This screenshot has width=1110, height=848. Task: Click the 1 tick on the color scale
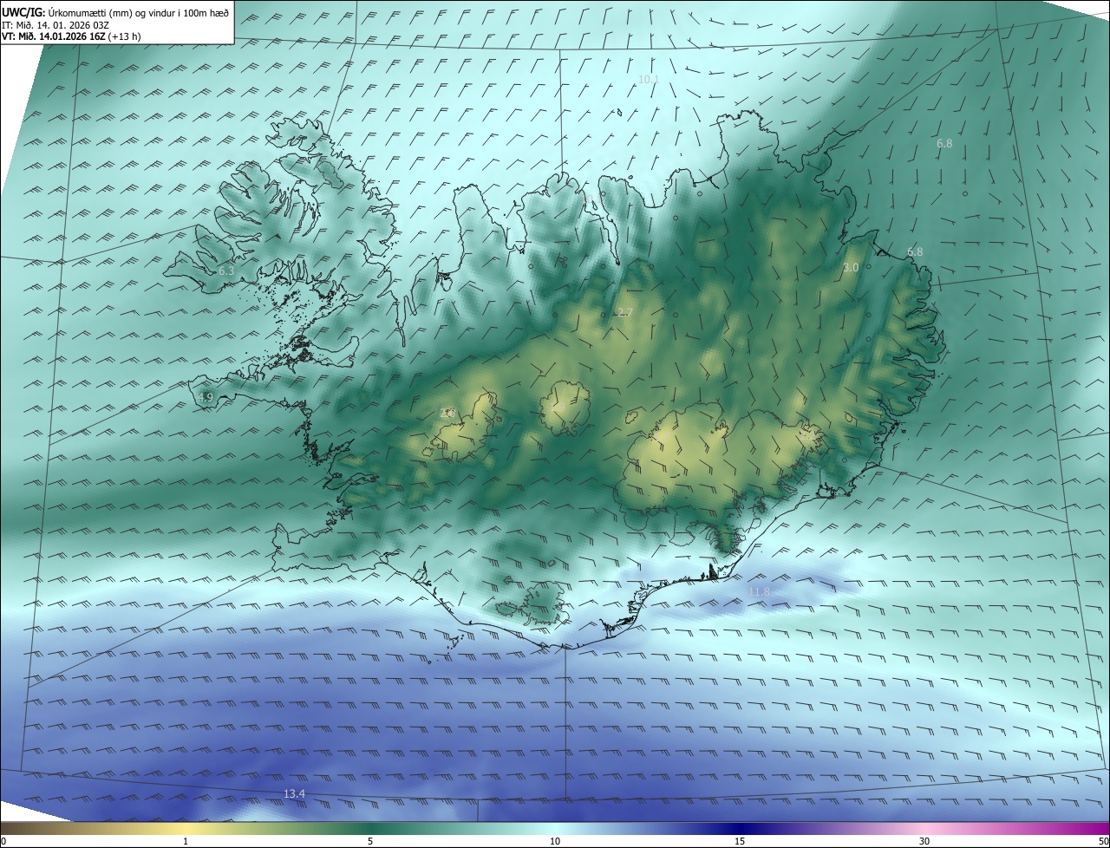(x=186, y=841)
